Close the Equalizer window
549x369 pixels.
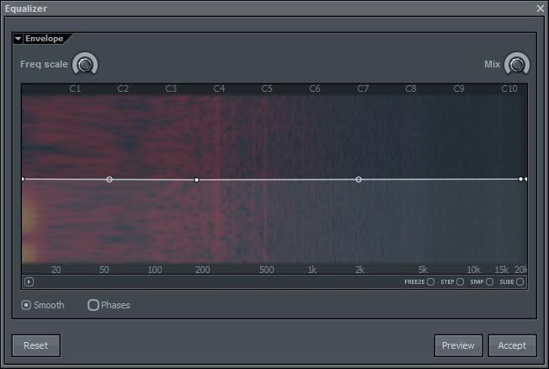[541, 8]
